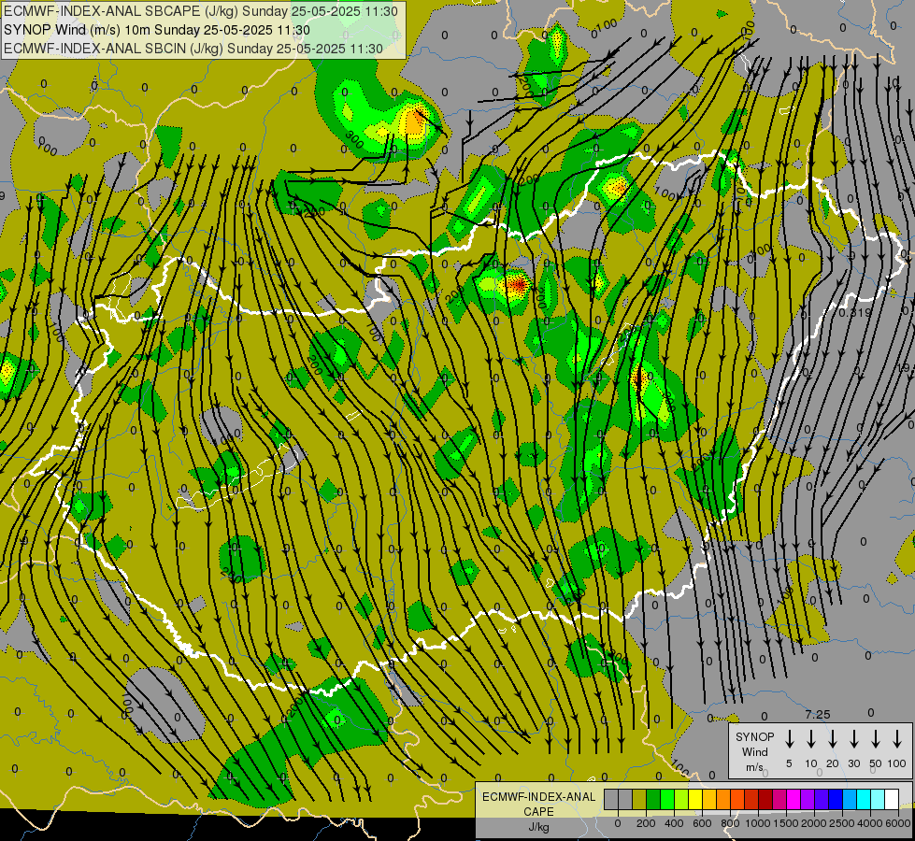This screenshot has width=915, height=841.
Task: Pick the cyan swatch left of 4000 tick
Action: point(863,799)
